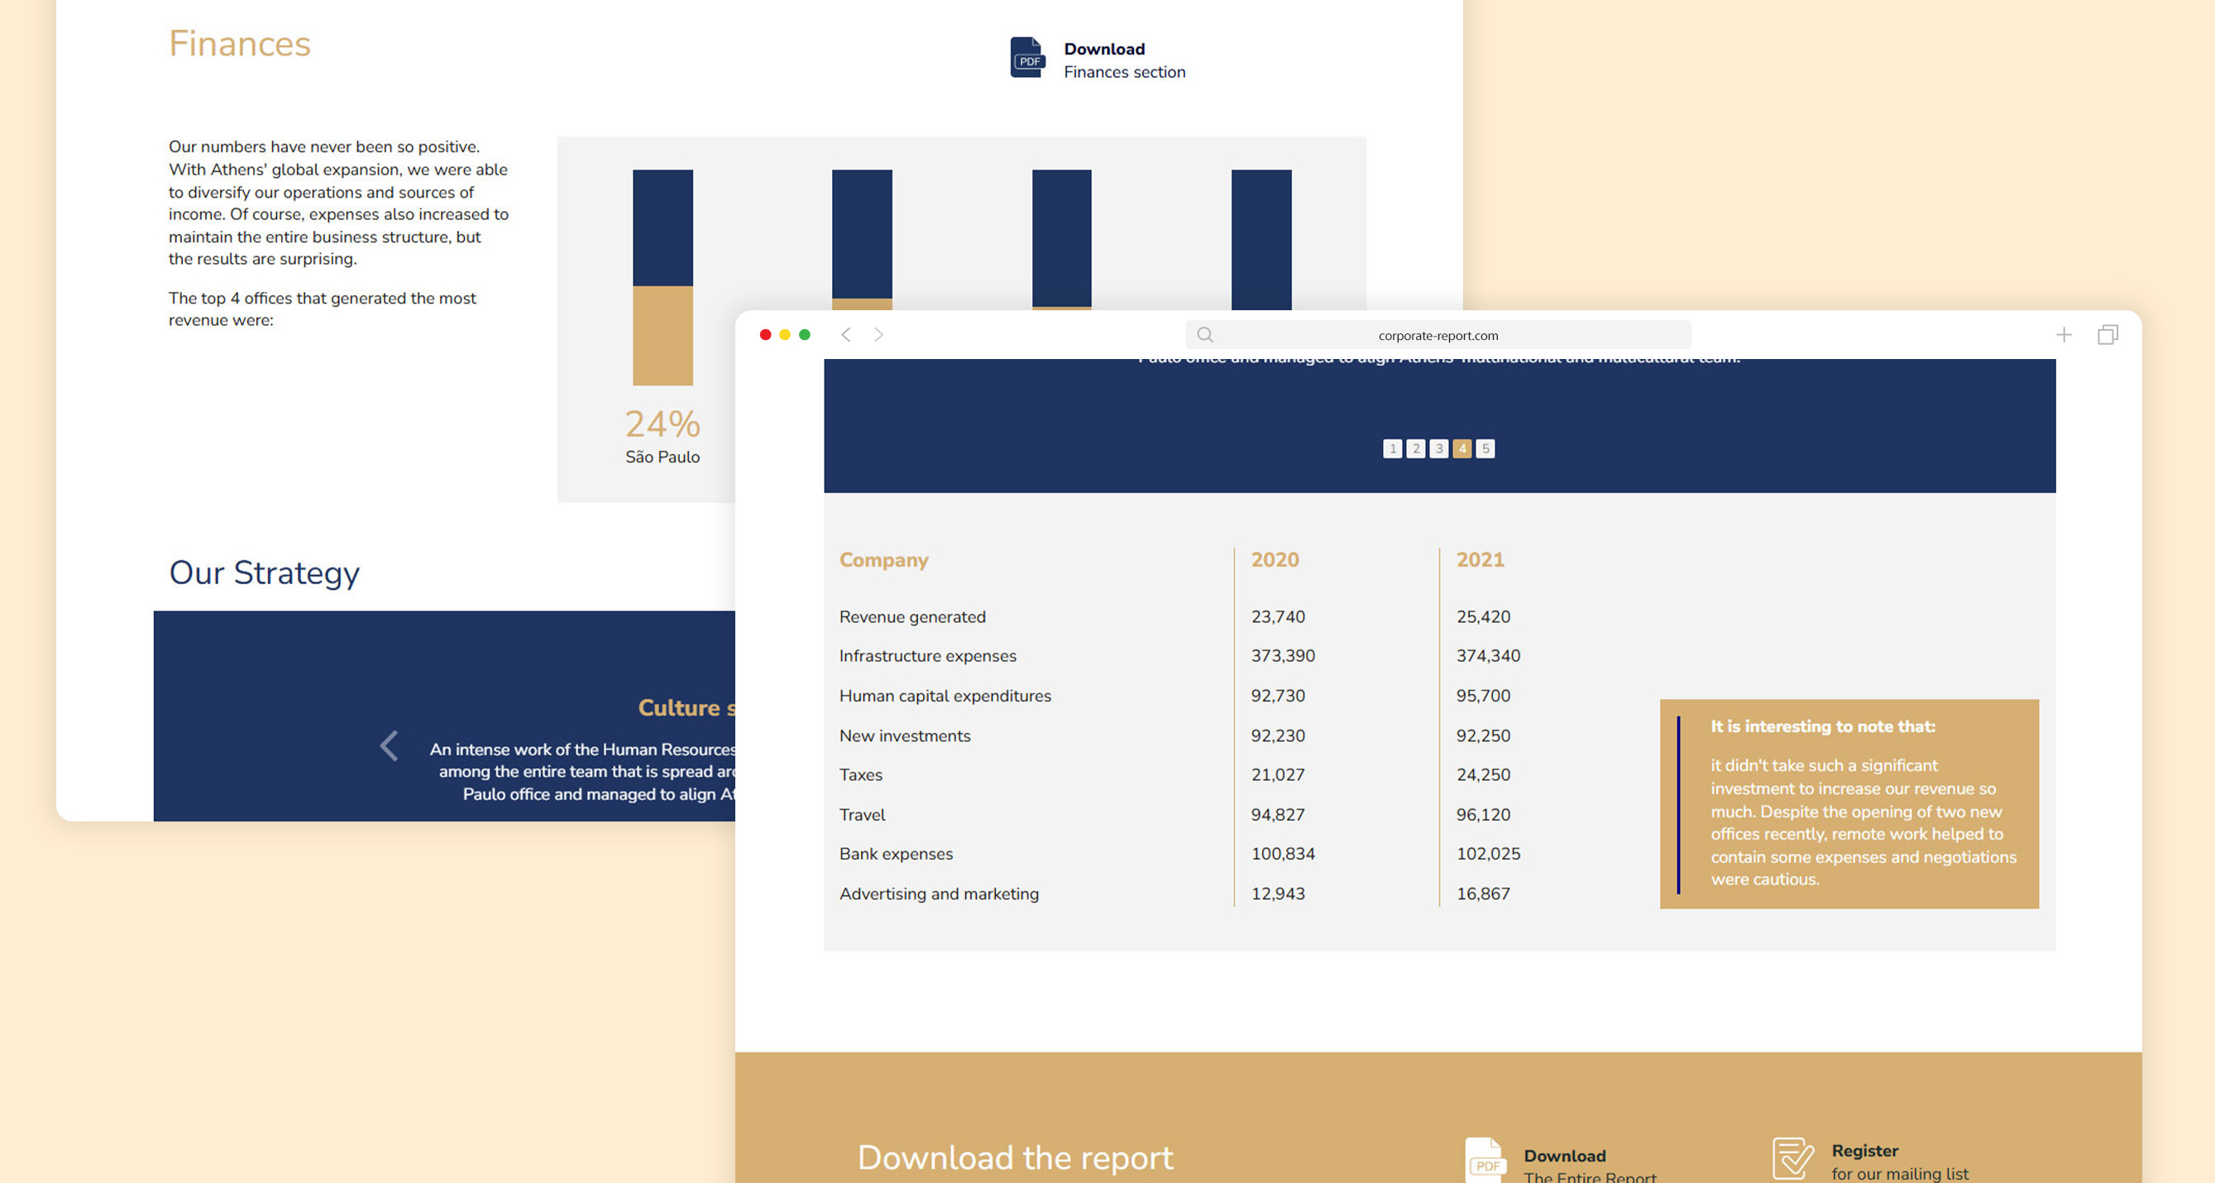Viewport: 2215px width, 1183px height.
Task: Click previous slide chevron in Our Strategy
Action: click(389, 745)
